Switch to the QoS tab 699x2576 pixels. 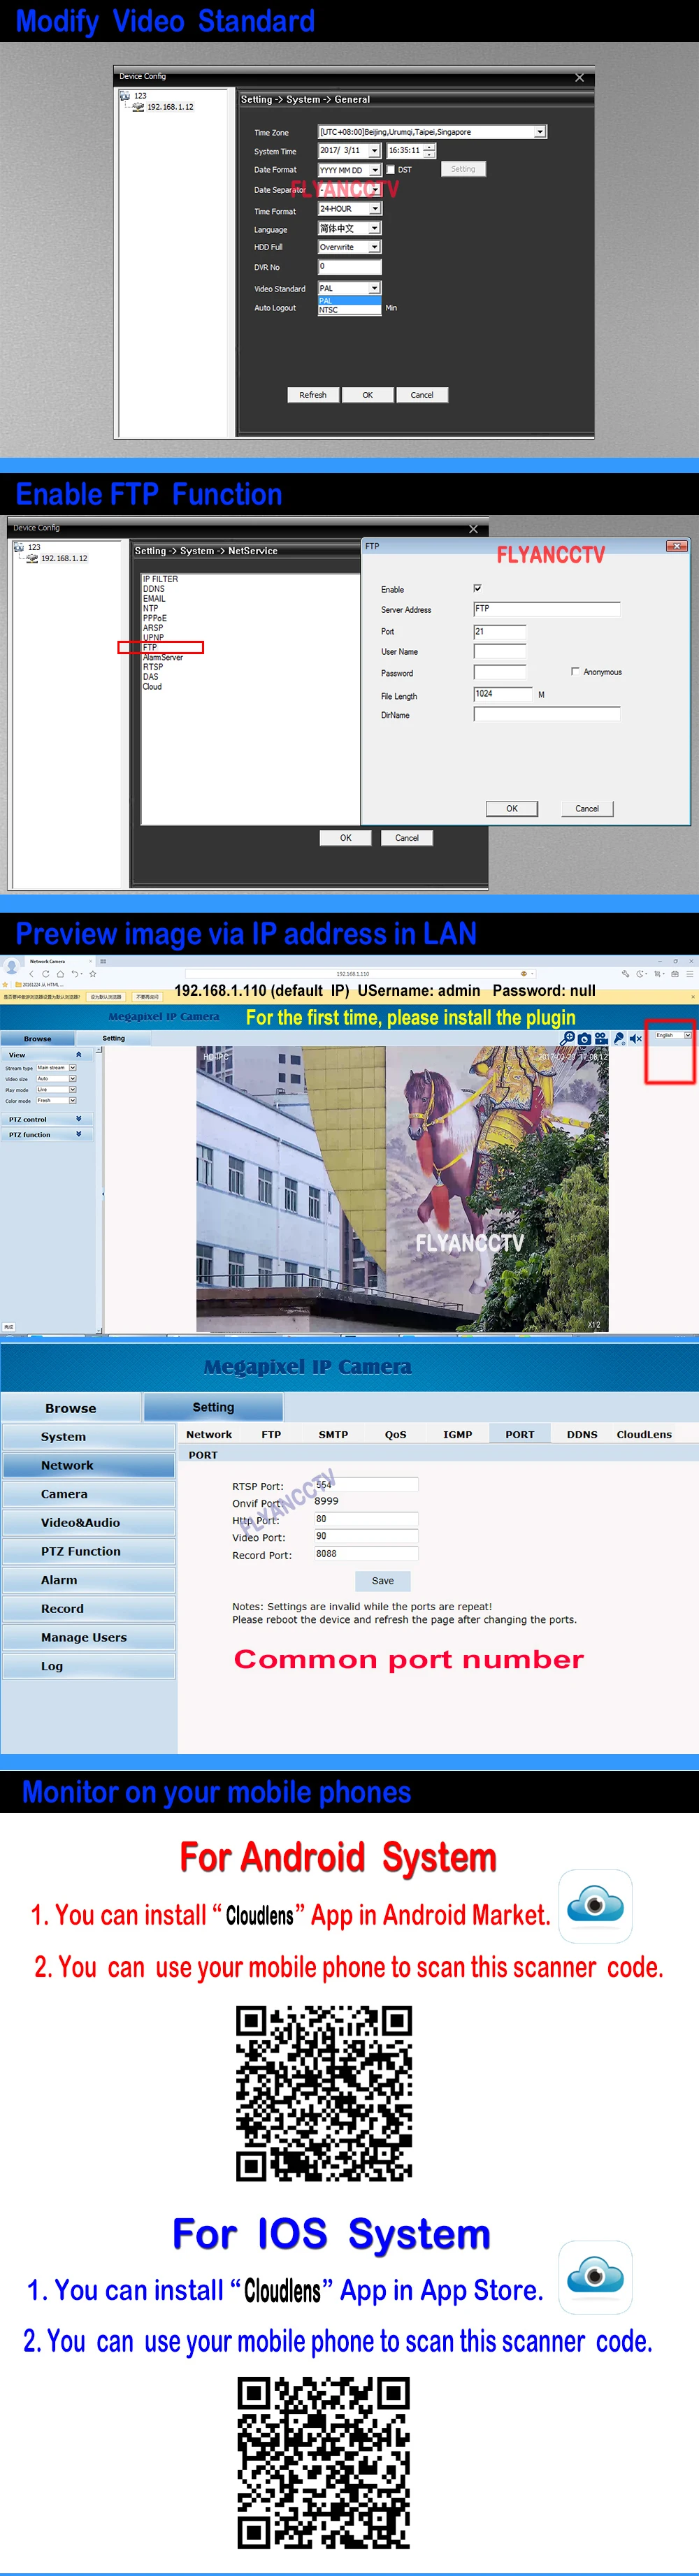396,1434
